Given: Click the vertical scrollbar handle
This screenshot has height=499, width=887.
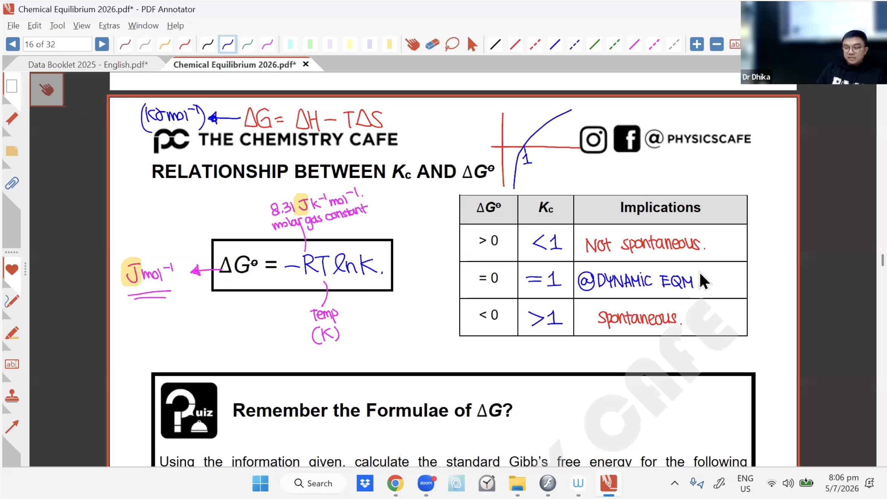Looking at the screenshot, I should point(882,260).
